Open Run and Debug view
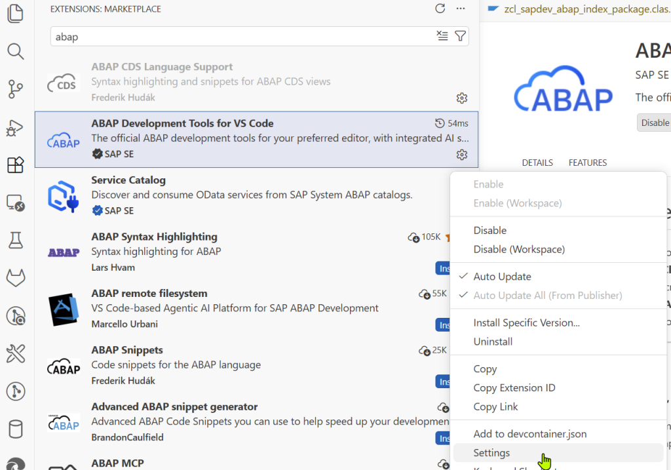671x470 pixels. tap(16, 127)
